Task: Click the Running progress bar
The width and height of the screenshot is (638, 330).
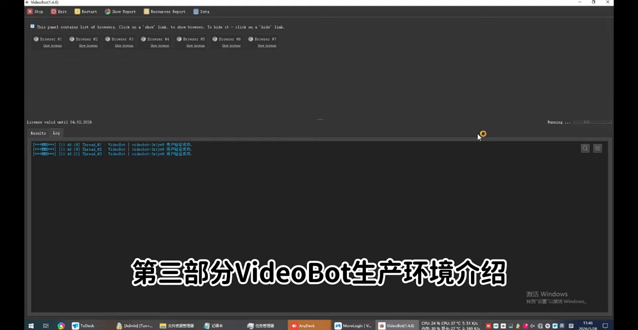Action: pos(593,122)
